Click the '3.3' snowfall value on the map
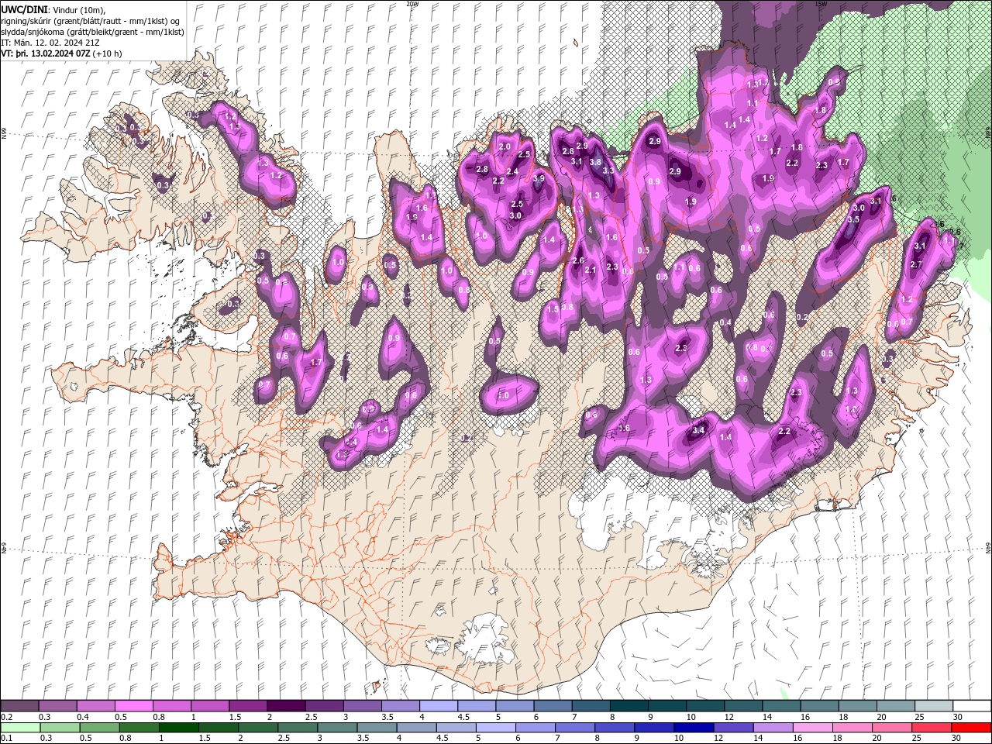 click(608, 170)
